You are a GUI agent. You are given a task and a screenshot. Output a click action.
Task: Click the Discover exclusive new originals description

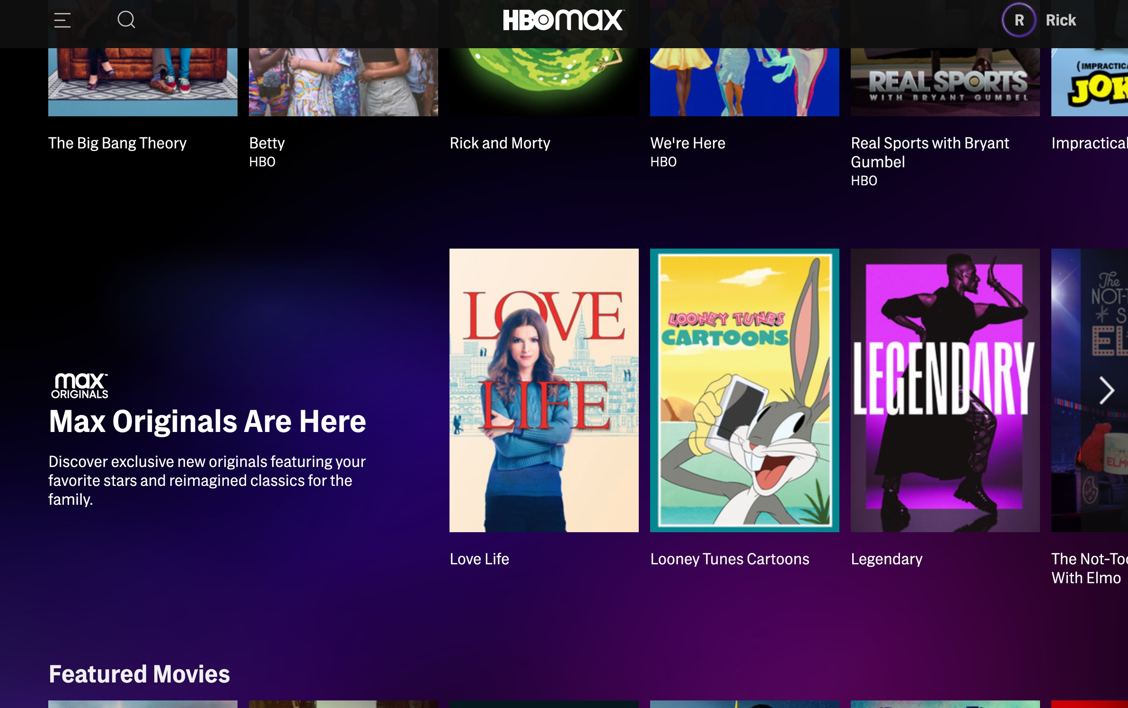[x=207, y=481]
